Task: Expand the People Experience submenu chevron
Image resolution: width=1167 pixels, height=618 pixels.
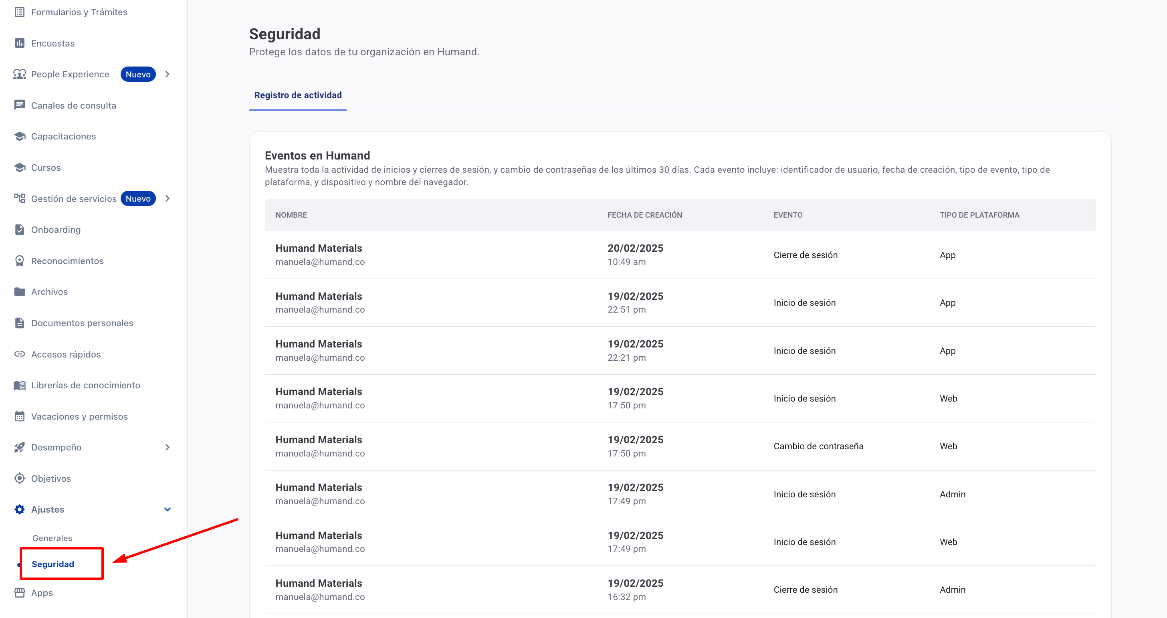Action: [x=168, y=74]
